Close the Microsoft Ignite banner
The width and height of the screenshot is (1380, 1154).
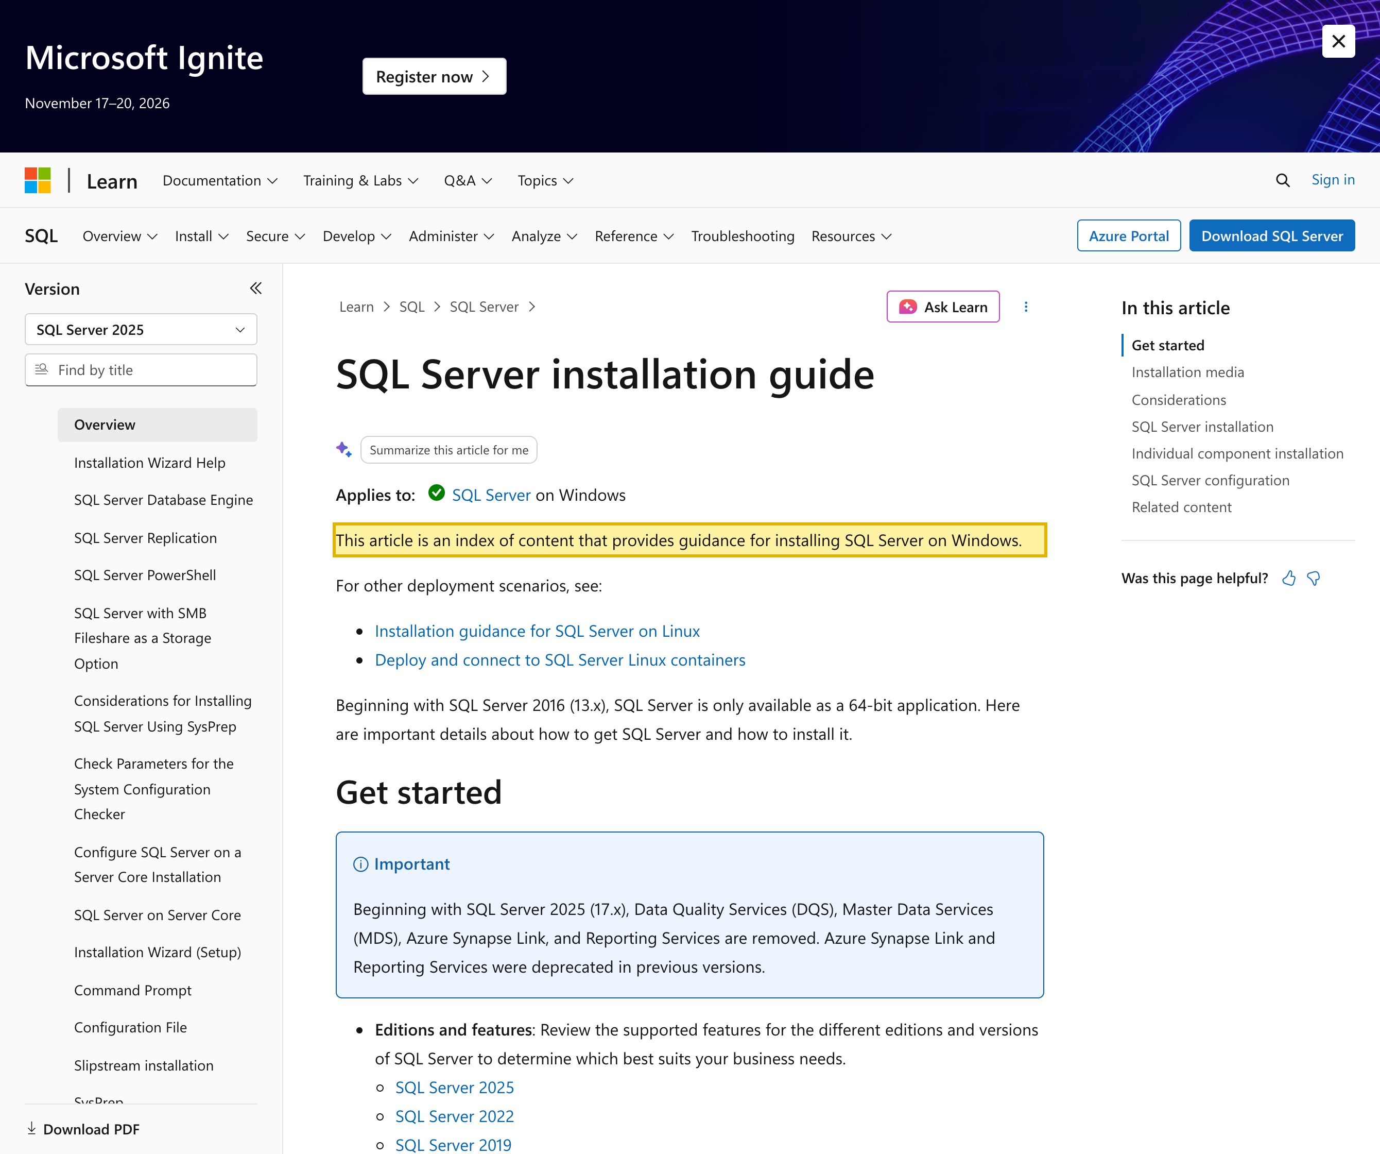[1338, 41]
